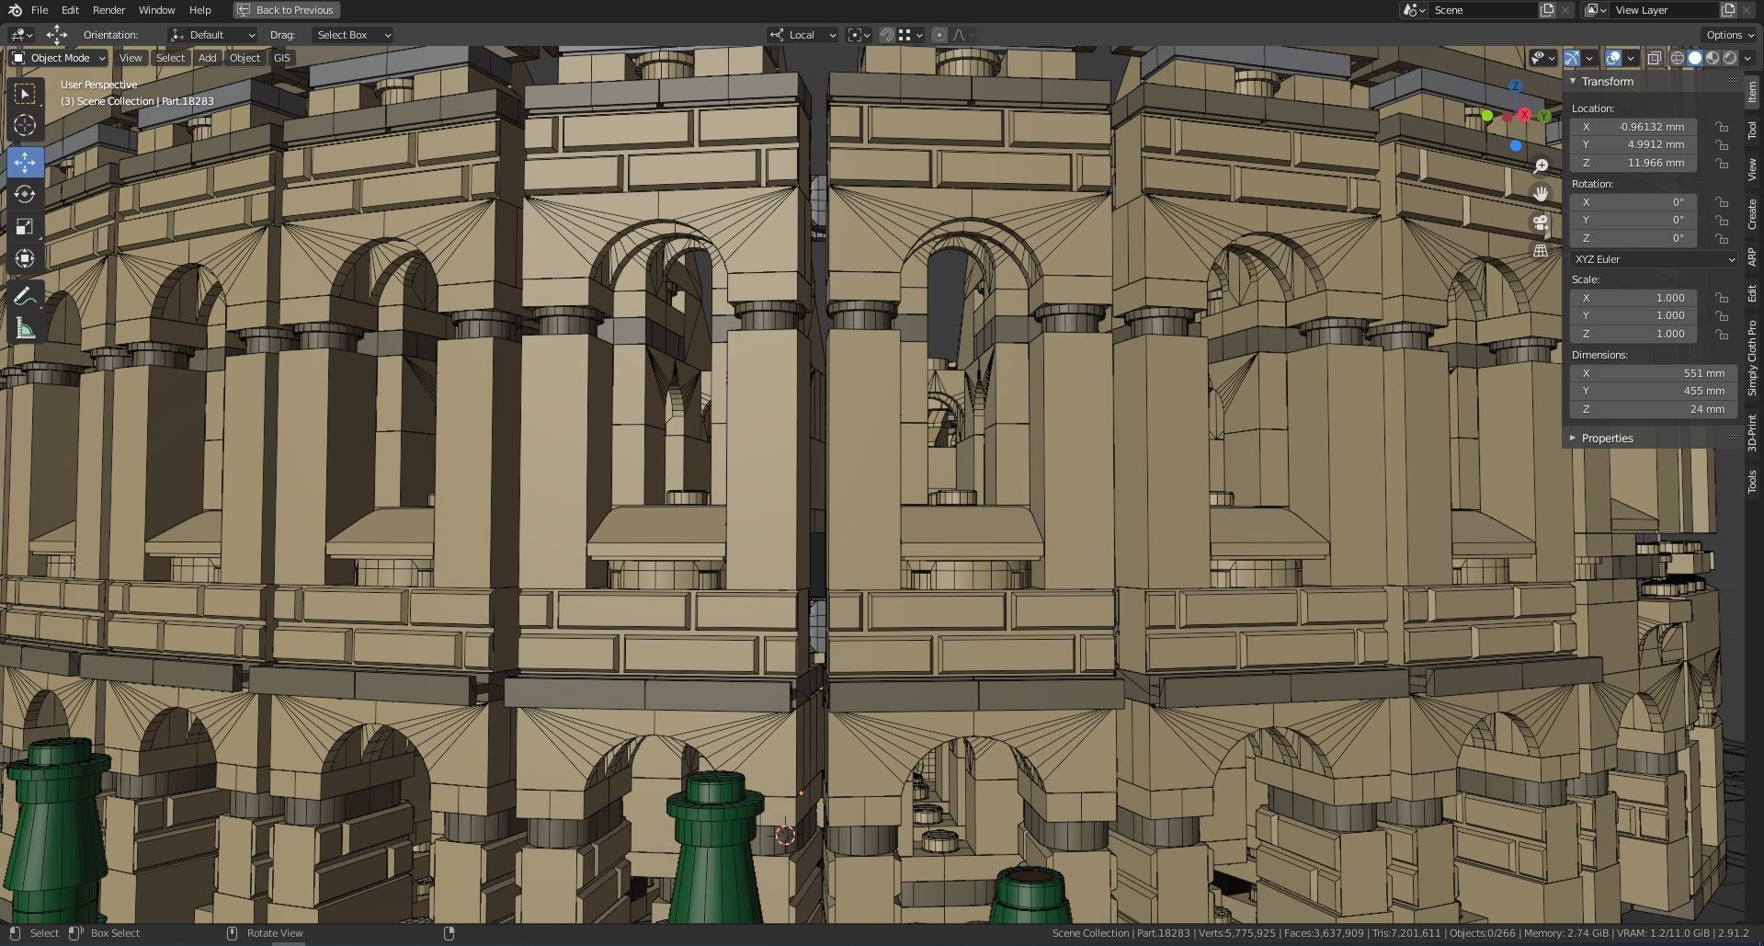Open the Help menu
The height and width of the screenshot is (946, 1764).
(199, 10)
